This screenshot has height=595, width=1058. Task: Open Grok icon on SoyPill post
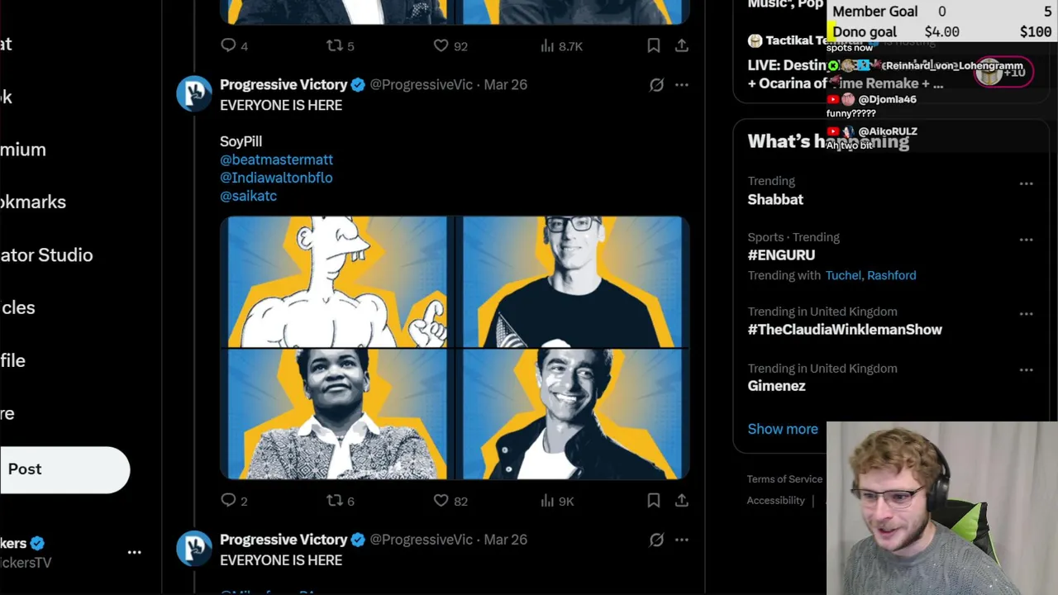point(656,84)
